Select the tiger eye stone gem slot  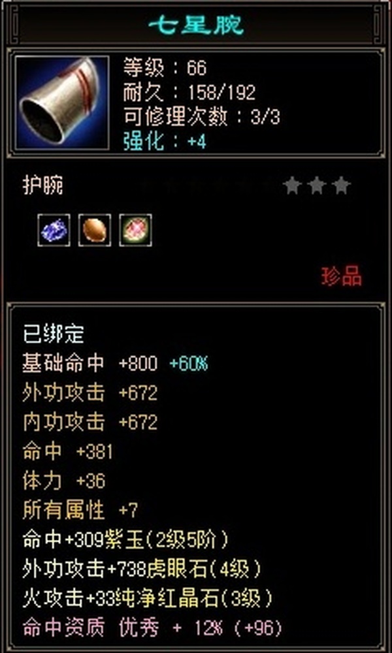(95, 230)
